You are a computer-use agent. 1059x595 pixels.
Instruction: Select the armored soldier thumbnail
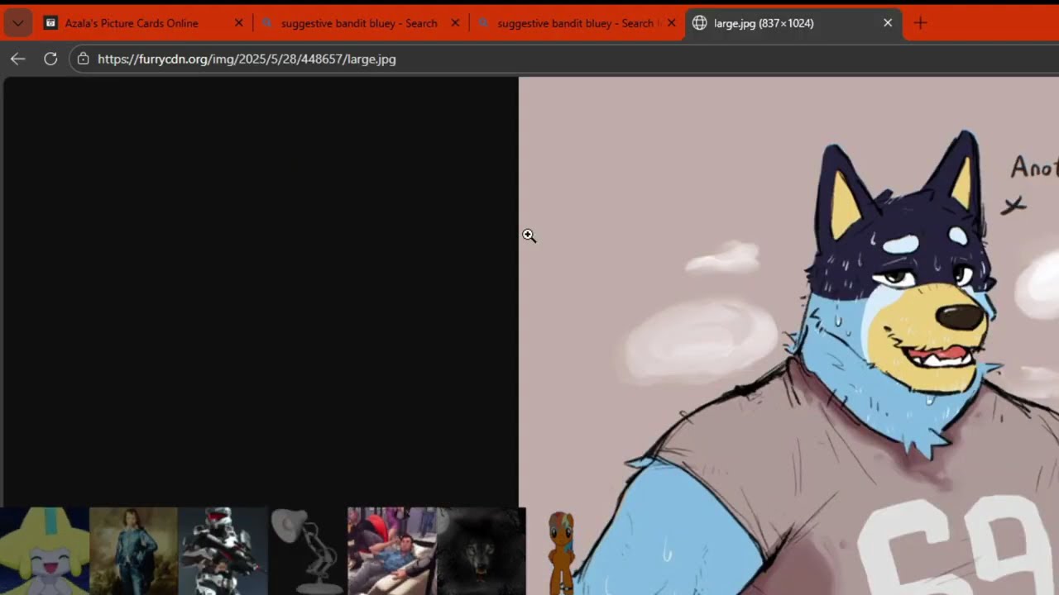point(223,551)
